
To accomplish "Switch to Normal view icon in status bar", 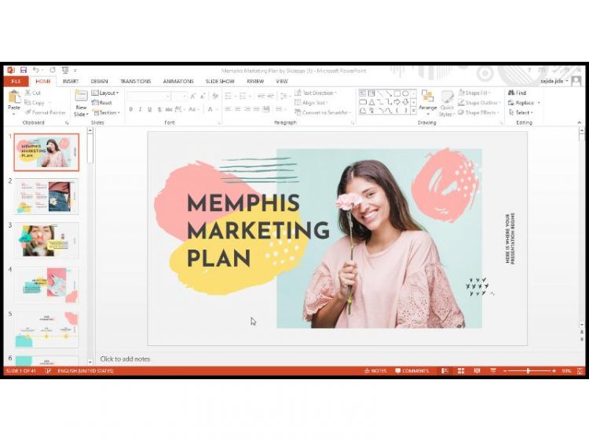I will point(444,371).
